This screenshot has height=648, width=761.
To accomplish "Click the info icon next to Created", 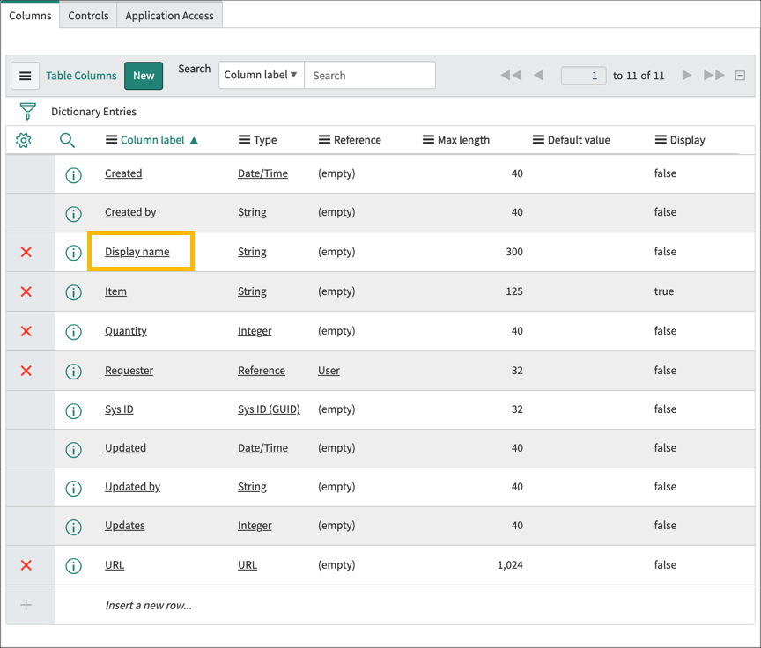I will coord(73,174).
